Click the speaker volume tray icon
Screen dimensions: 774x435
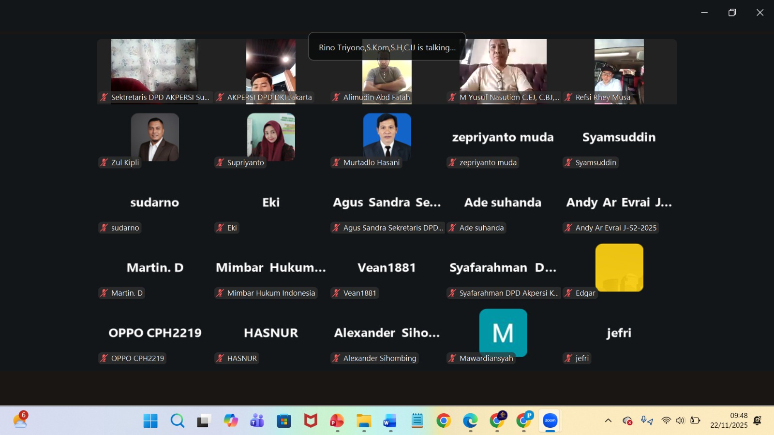tap(680, 420)
